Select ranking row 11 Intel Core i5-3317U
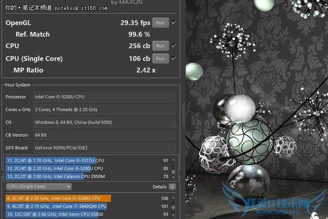 [x=88, y=161]
